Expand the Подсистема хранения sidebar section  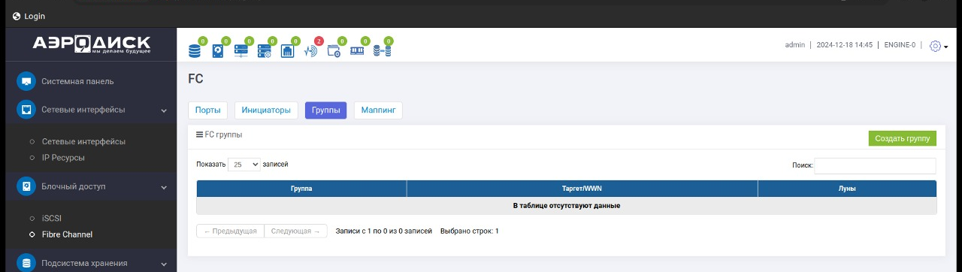point(164,264)
